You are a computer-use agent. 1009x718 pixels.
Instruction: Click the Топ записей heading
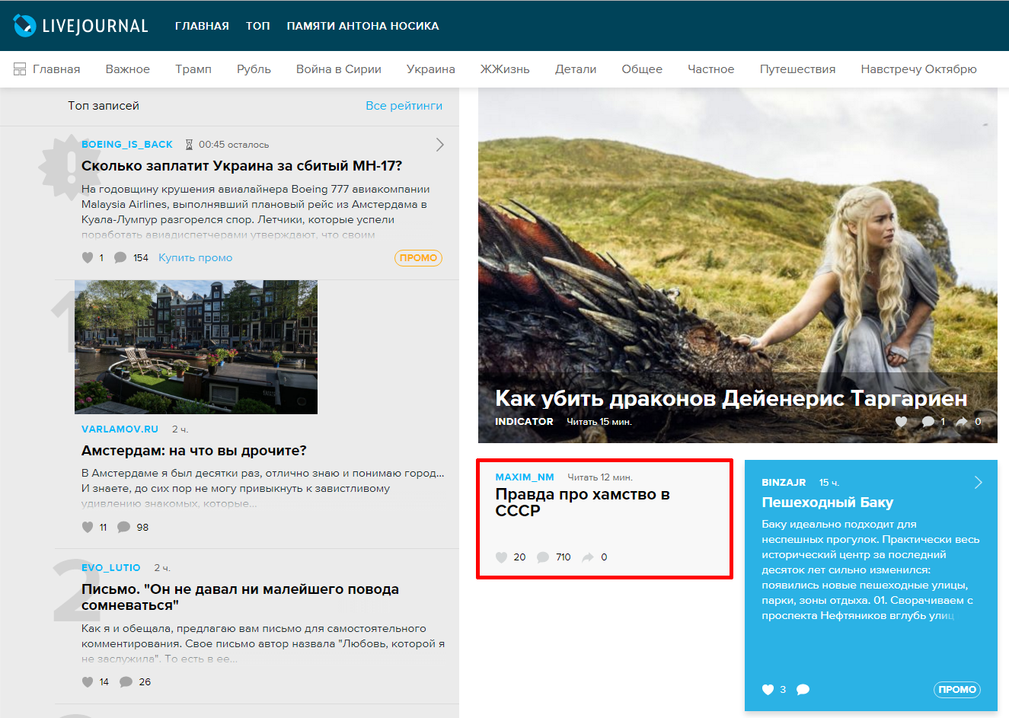[104, 106]
